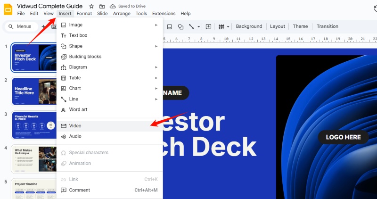This screenshot has width=377, height=199.
Task: Click the toolbar add comment icon
Action: [208, 26]
